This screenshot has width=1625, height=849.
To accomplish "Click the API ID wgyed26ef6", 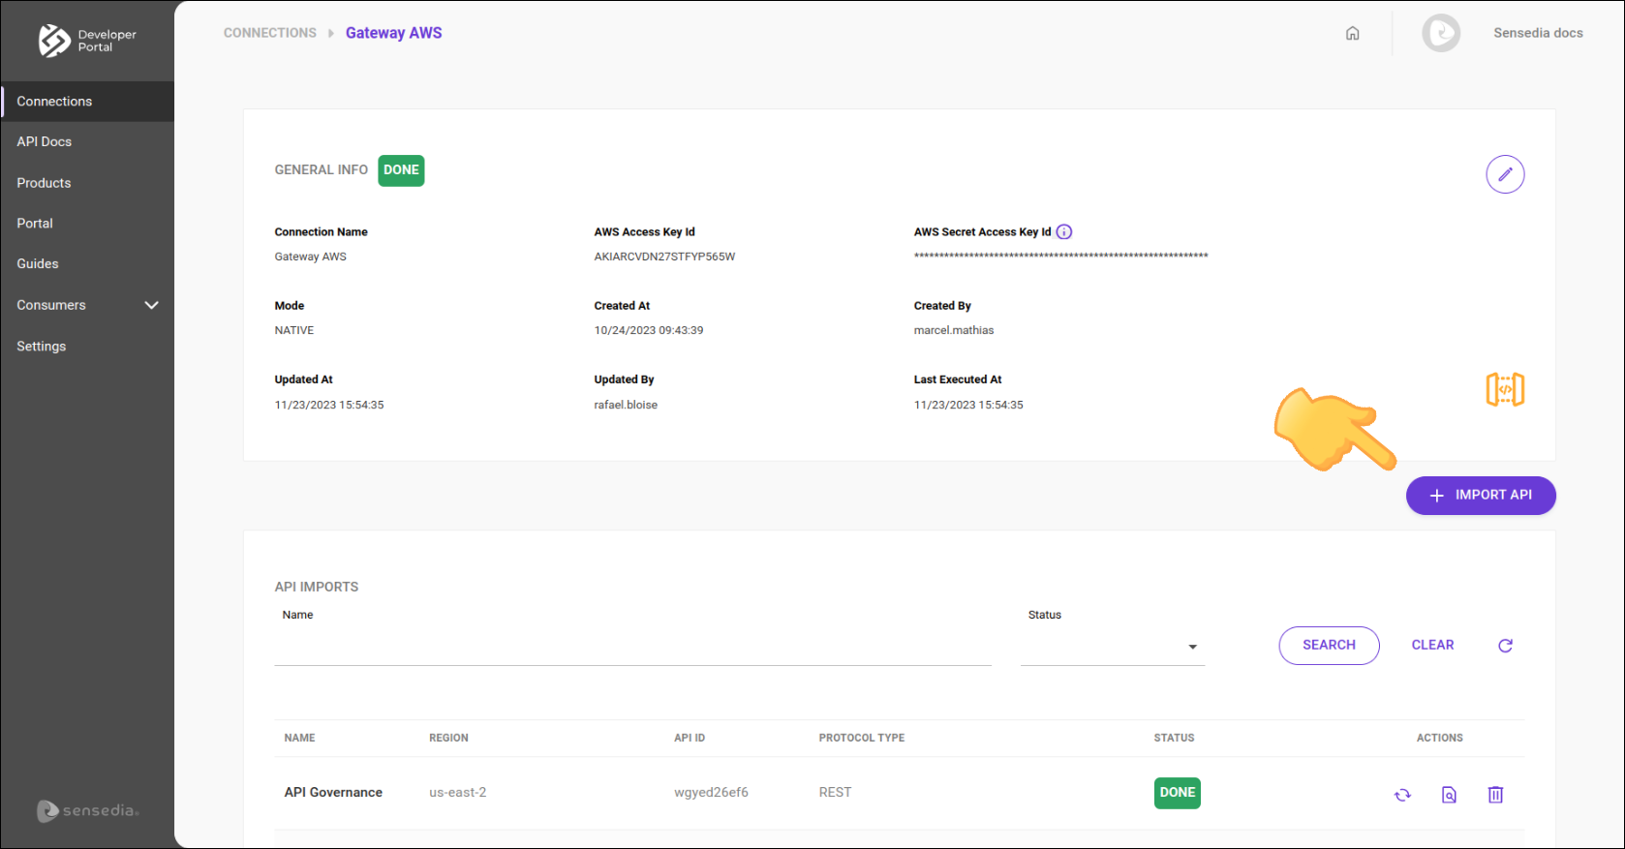I will coord(711,793).
